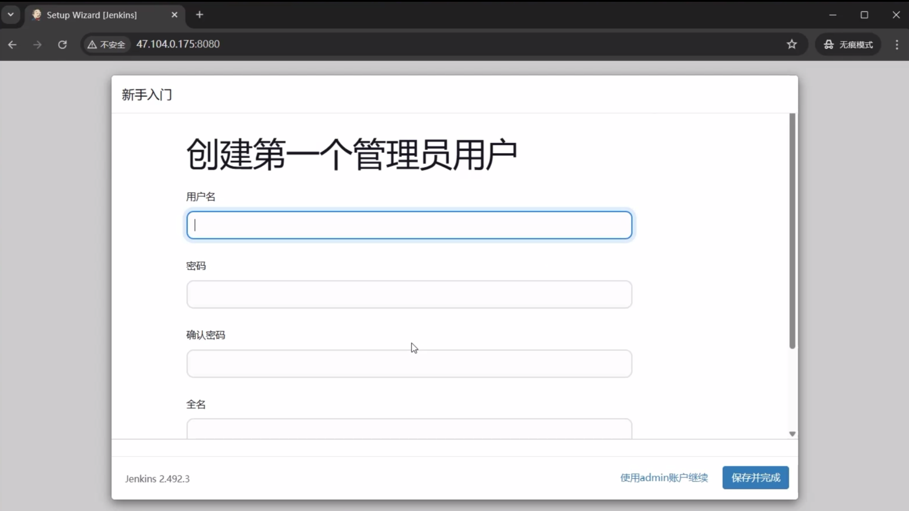909x511 pixels.
Task: Focus the 用户名 input field
Action: tap(409, 225)
